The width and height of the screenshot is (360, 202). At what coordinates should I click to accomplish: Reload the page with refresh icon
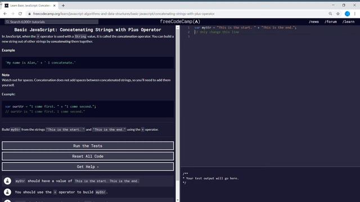tap(20, 13)
